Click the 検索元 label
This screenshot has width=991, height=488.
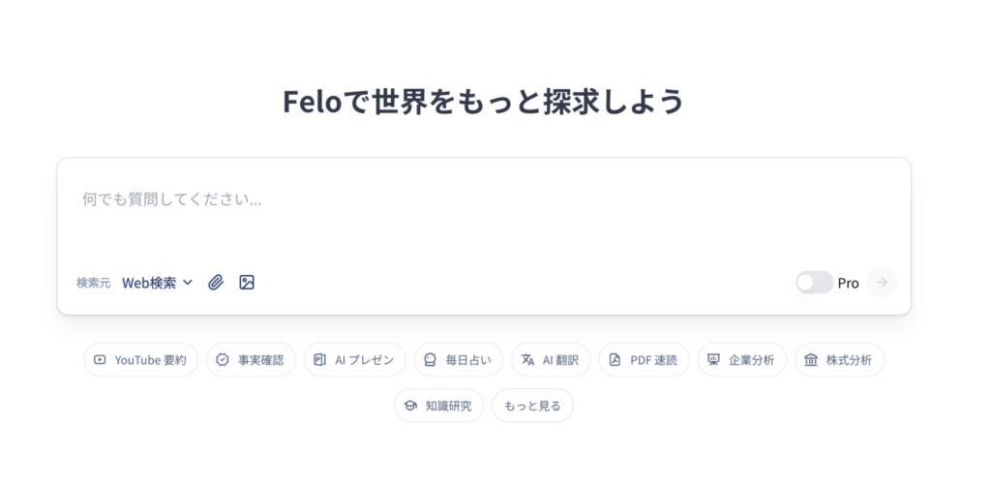tap(94, 283)
